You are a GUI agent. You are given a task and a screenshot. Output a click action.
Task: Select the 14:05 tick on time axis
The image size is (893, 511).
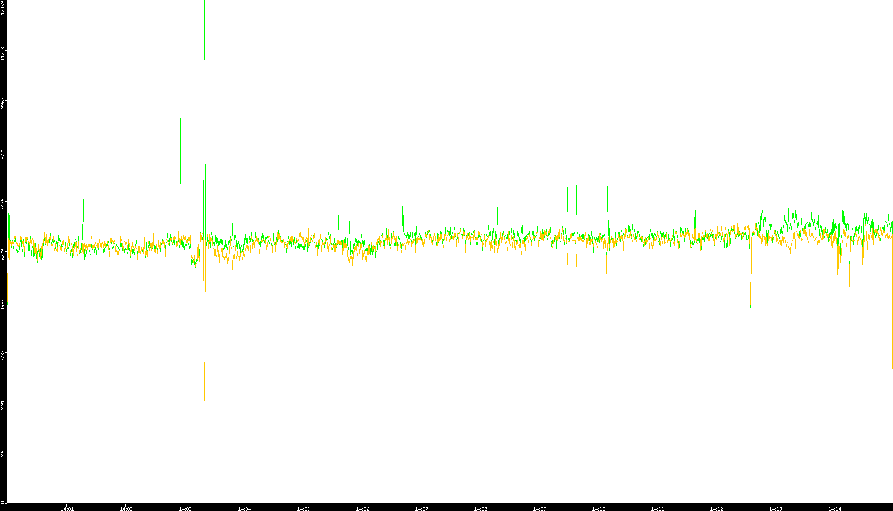pyautogui.click(x=303, y=508)
